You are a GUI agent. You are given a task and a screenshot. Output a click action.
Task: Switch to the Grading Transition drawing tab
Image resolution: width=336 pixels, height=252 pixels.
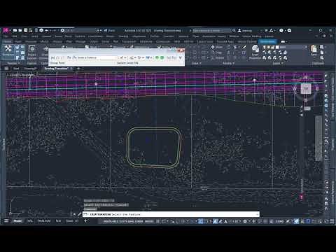click(x=56, y=69)
